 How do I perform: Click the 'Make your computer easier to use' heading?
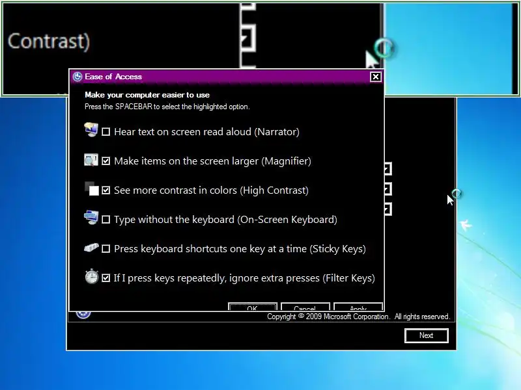[147, 95]
